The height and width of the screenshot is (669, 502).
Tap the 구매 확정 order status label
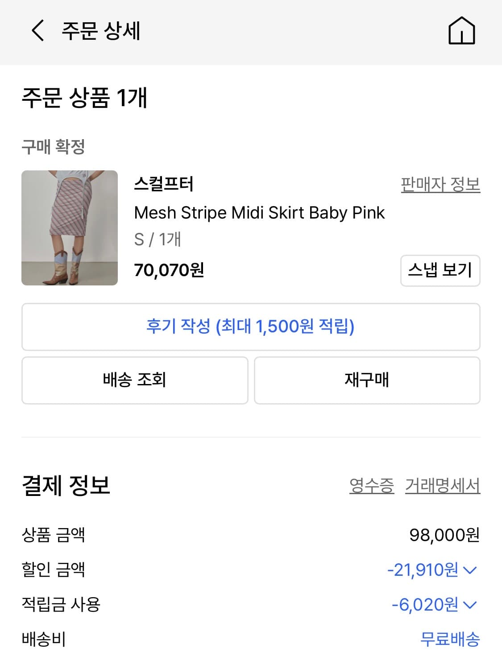[53, 146]
